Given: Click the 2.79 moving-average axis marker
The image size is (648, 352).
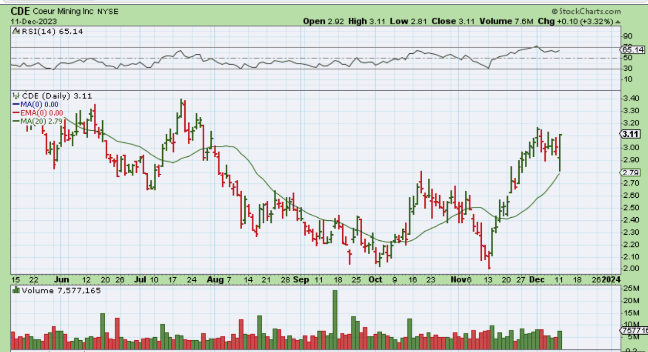Looking at the screenshot, I should (630, 173).
